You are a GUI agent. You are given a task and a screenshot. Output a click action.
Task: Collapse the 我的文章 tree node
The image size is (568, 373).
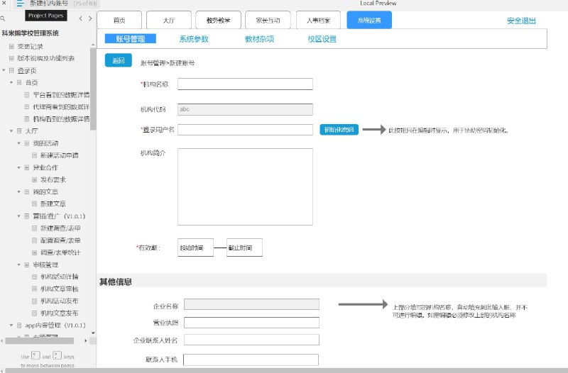19,191
